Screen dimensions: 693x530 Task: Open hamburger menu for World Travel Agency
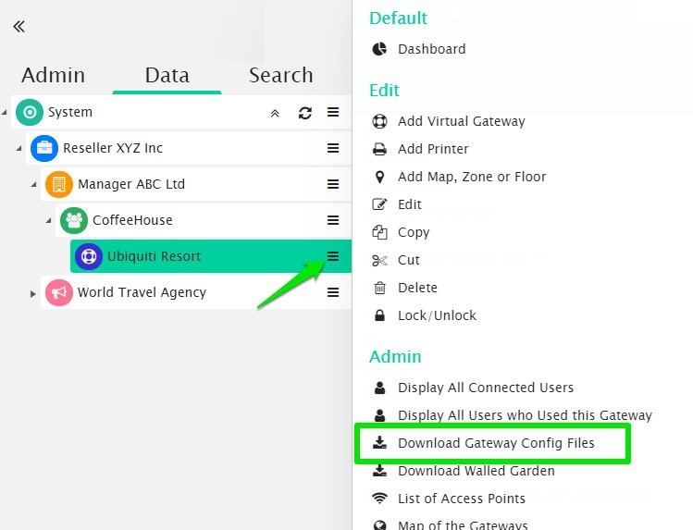333,292
